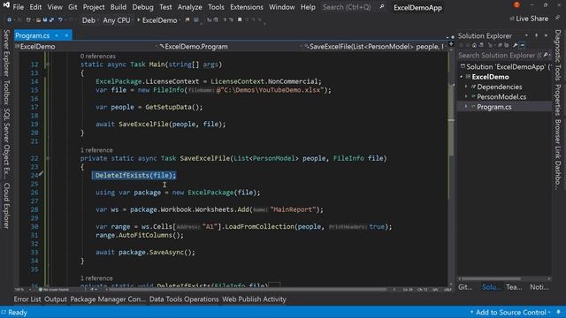Collapse the ExcelDemo project node
The height and width of the screenshot is (318, 566).
[461, 77]
